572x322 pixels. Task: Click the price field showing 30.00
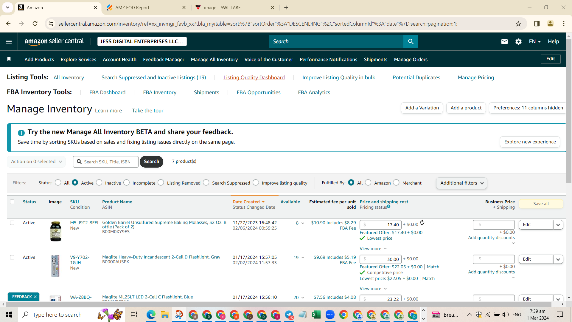(x=380, y=259)
